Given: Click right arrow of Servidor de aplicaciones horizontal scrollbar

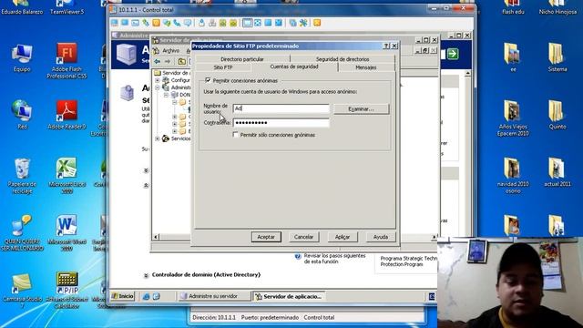Looking at the screenshot, I should click(x=434, y=237).
